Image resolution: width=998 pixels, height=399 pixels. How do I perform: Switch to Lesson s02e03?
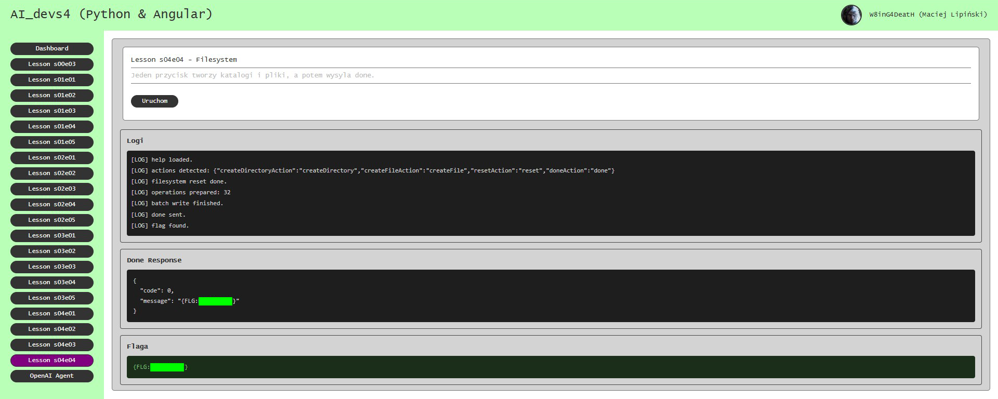click(x=52, y=189)
